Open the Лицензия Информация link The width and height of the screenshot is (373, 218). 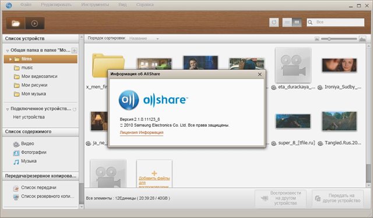142,133
